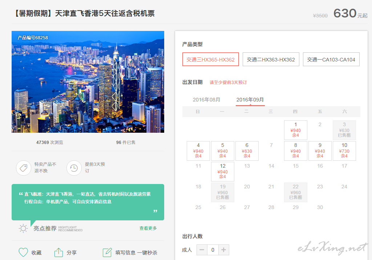Select product type 交通二HX363-HX362
This screenshot has width=372, height=260.
coord(271,59)
